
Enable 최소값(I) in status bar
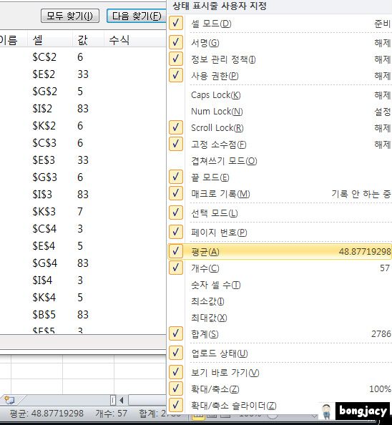coord(280,301)
